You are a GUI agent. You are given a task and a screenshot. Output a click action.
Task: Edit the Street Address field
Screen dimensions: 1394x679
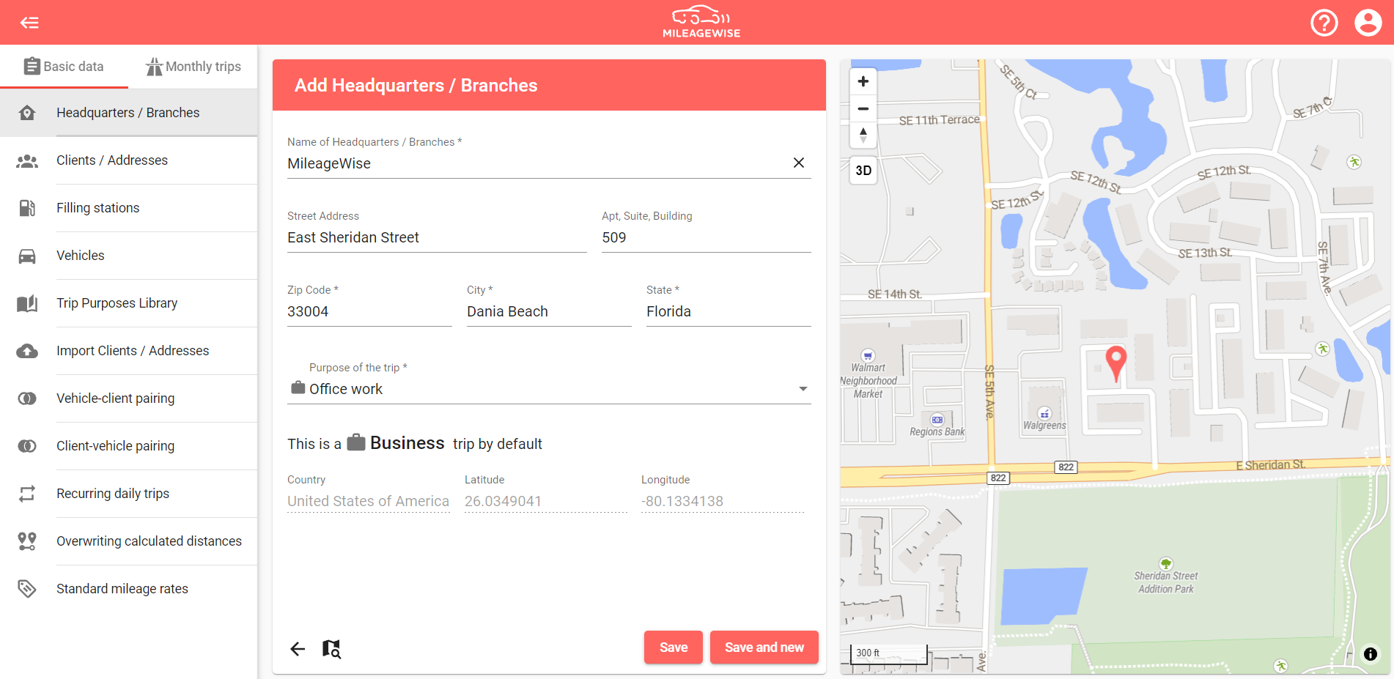pyautogui.click(x=437, y=237)
